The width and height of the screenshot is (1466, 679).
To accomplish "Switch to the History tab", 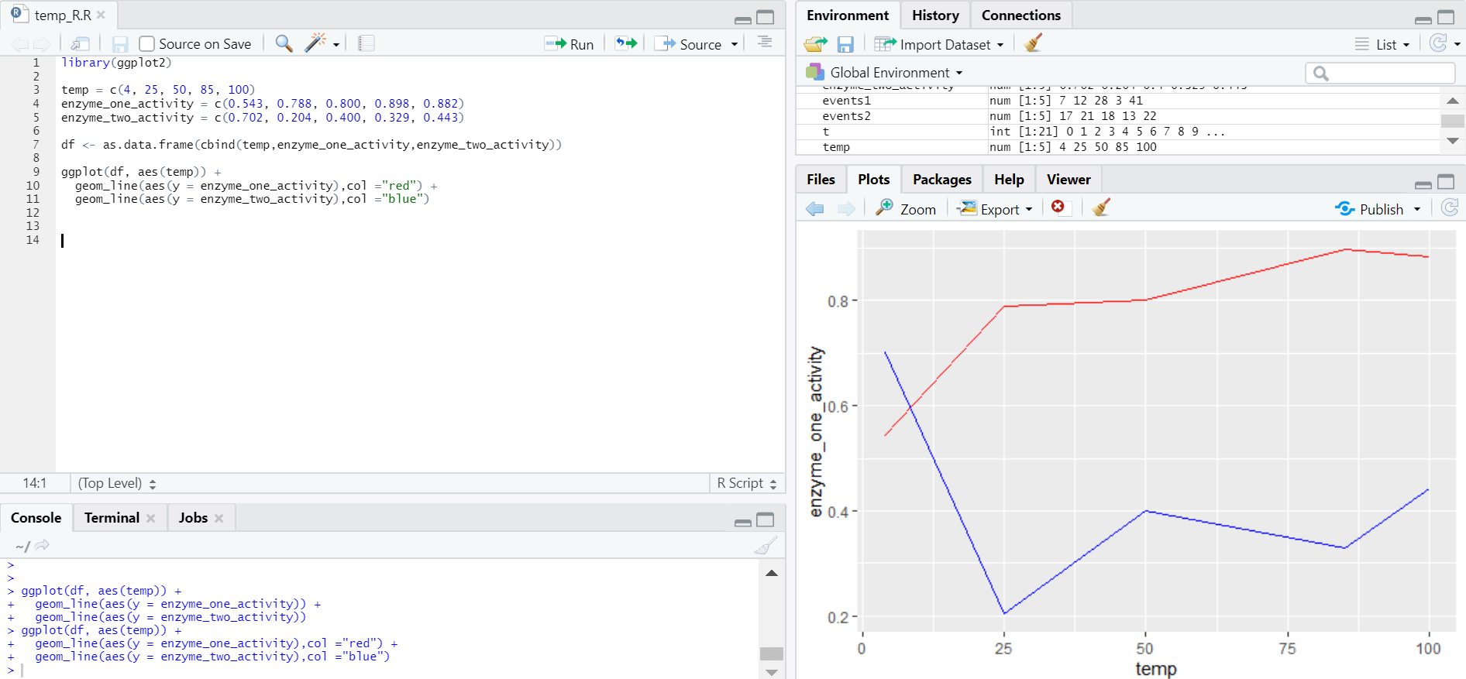I will coord(935,15).
